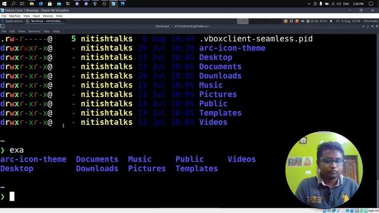Click the microphone tray icon
379x213 pixels.
coord(321,4)
